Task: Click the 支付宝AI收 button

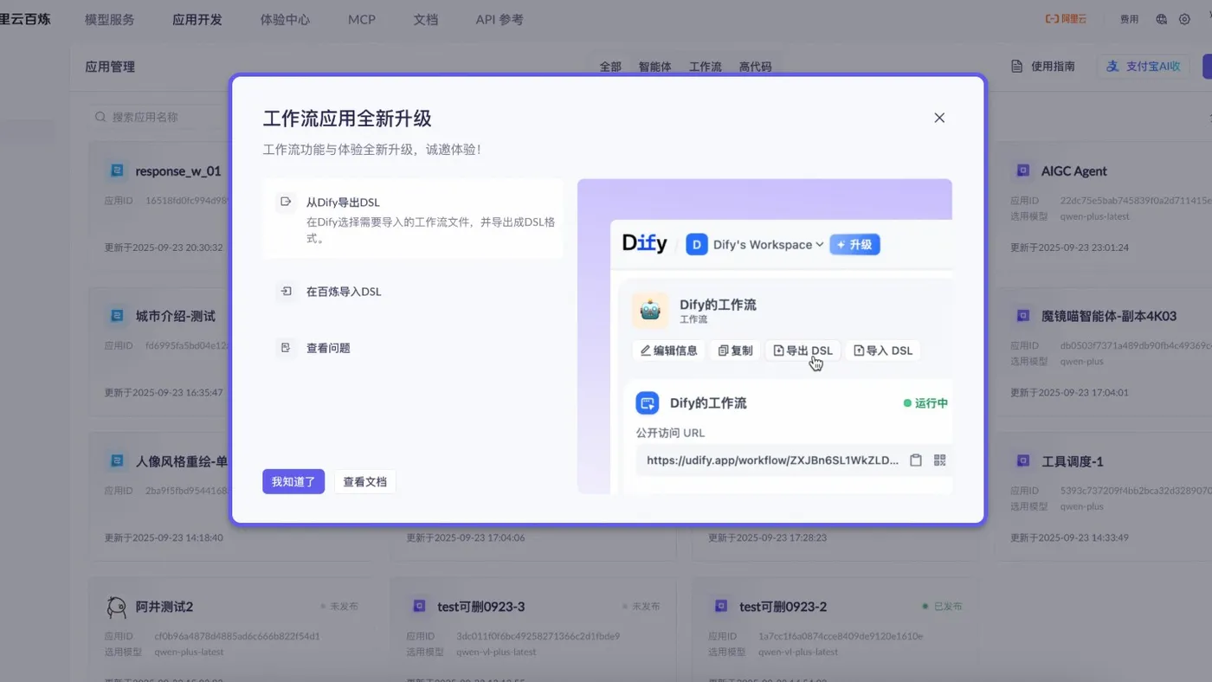Action: point(1144,67)
